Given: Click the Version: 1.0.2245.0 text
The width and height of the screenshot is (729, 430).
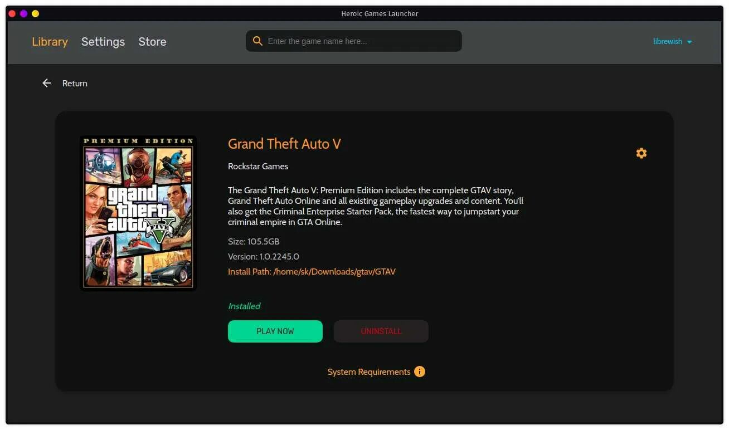Looking at the screenshot, I should (x=264, y=257).
